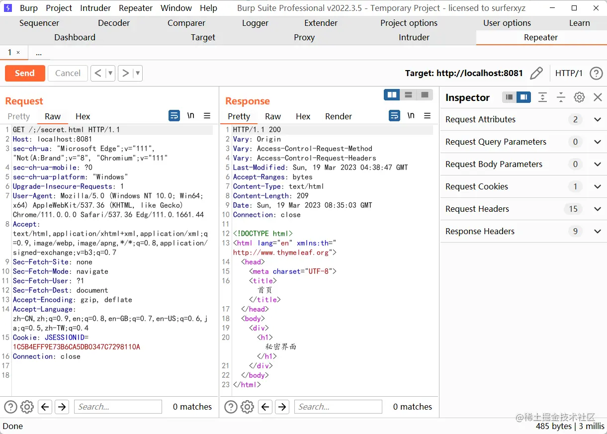Image resolution: width=607 pixels, height=434 pixels.
Task: Select side-by-side layout view
Action: [x=392, y=95]
